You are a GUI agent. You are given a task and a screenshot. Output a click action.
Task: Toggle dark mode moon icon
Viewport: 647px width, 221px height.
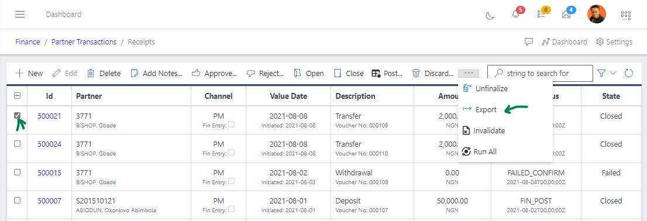pyautogui.click(x=490, y=15)
